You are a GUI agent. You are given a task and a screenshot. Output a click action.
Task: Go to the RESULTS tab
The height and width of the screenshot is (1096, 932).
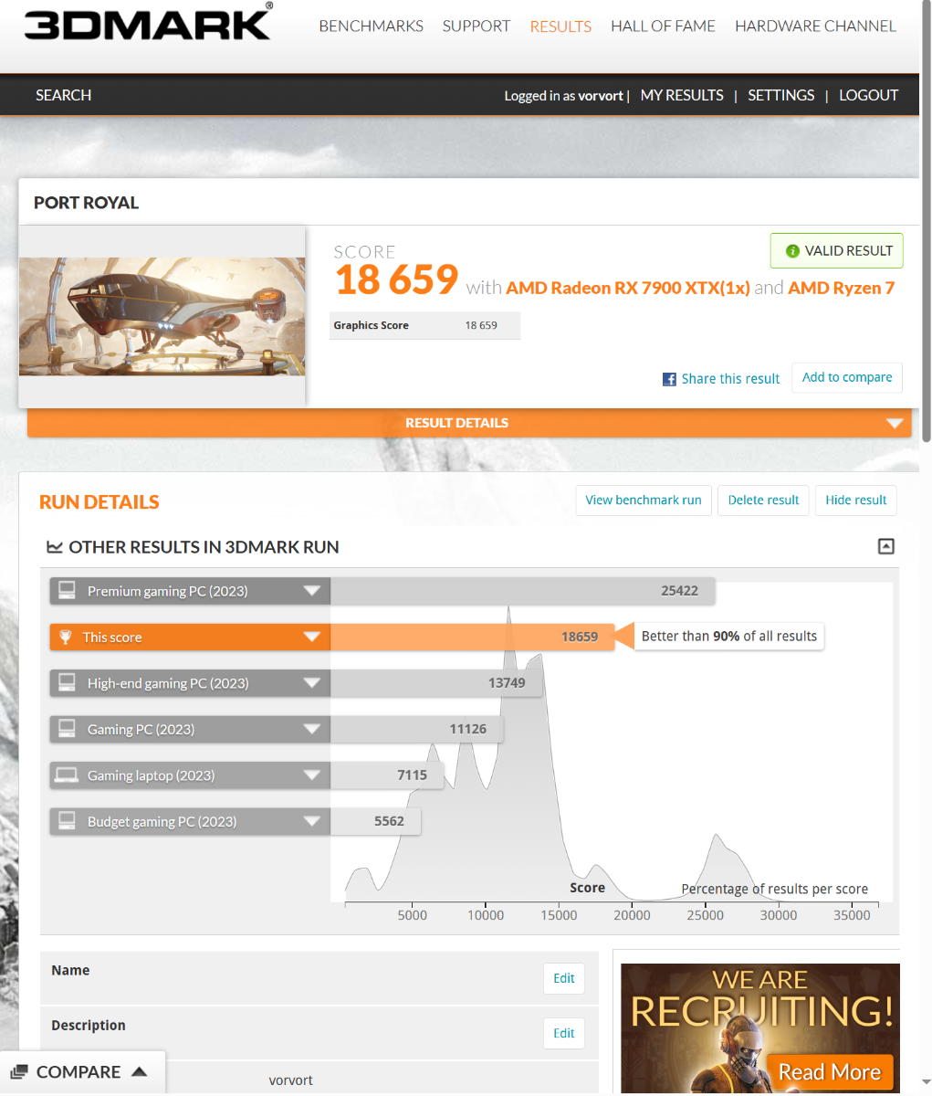[560, 26]
